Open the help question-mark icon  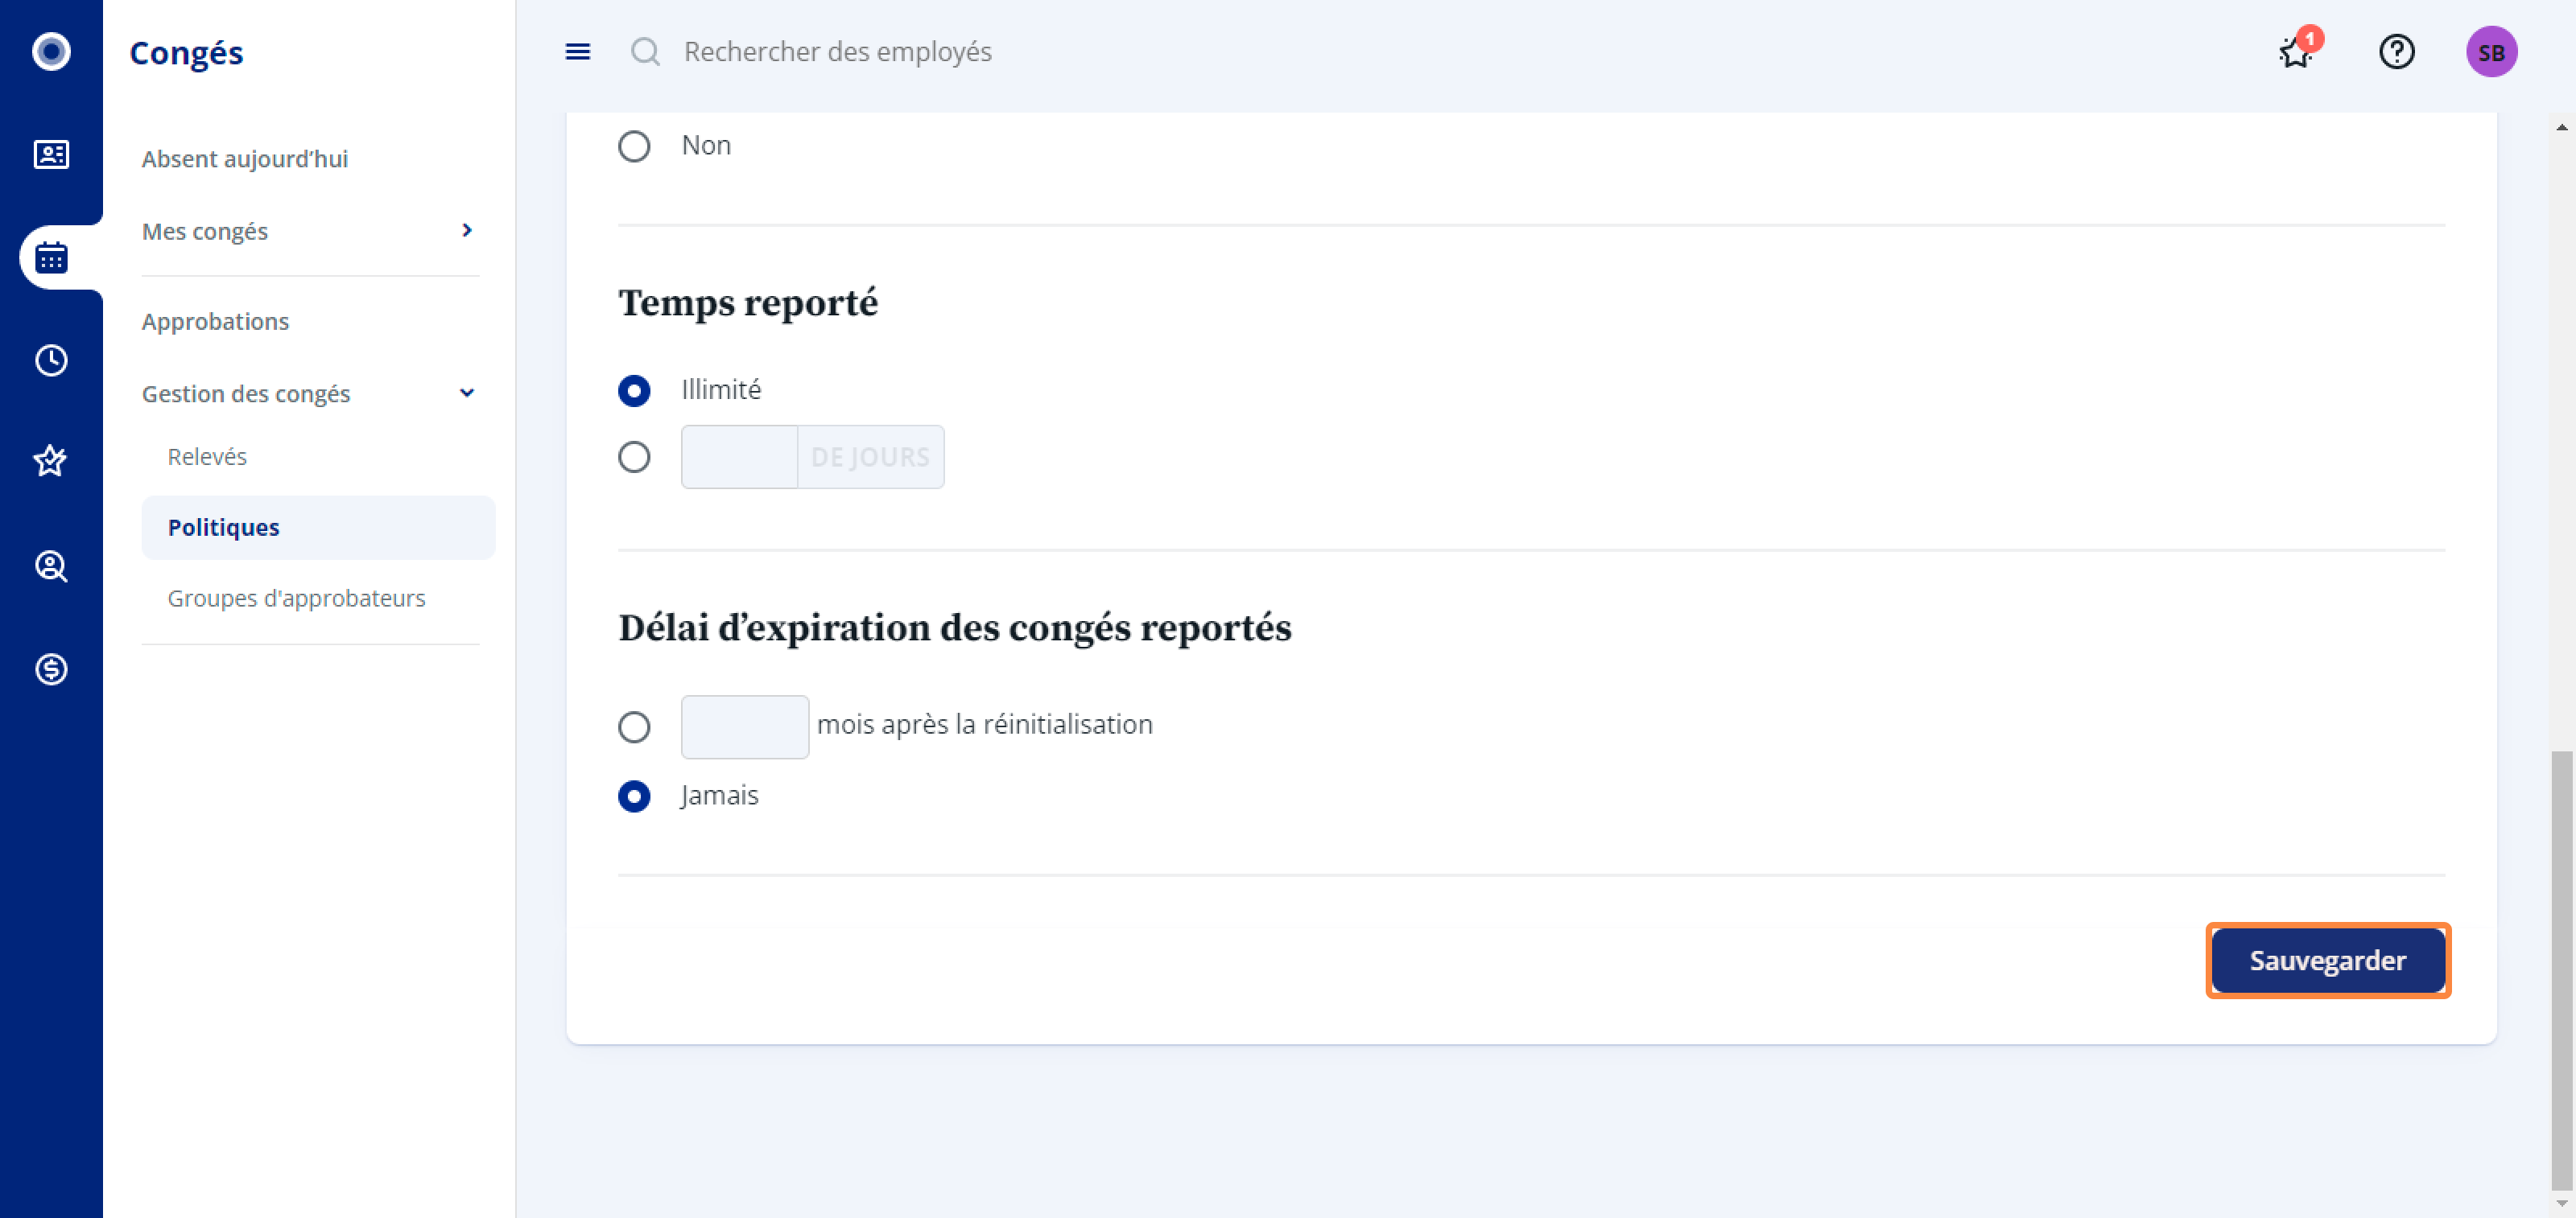pyautogui.click(x=2396, y=51)
